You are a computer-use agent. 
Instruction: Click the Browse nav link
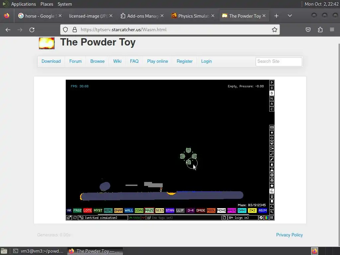pos(97,61)
